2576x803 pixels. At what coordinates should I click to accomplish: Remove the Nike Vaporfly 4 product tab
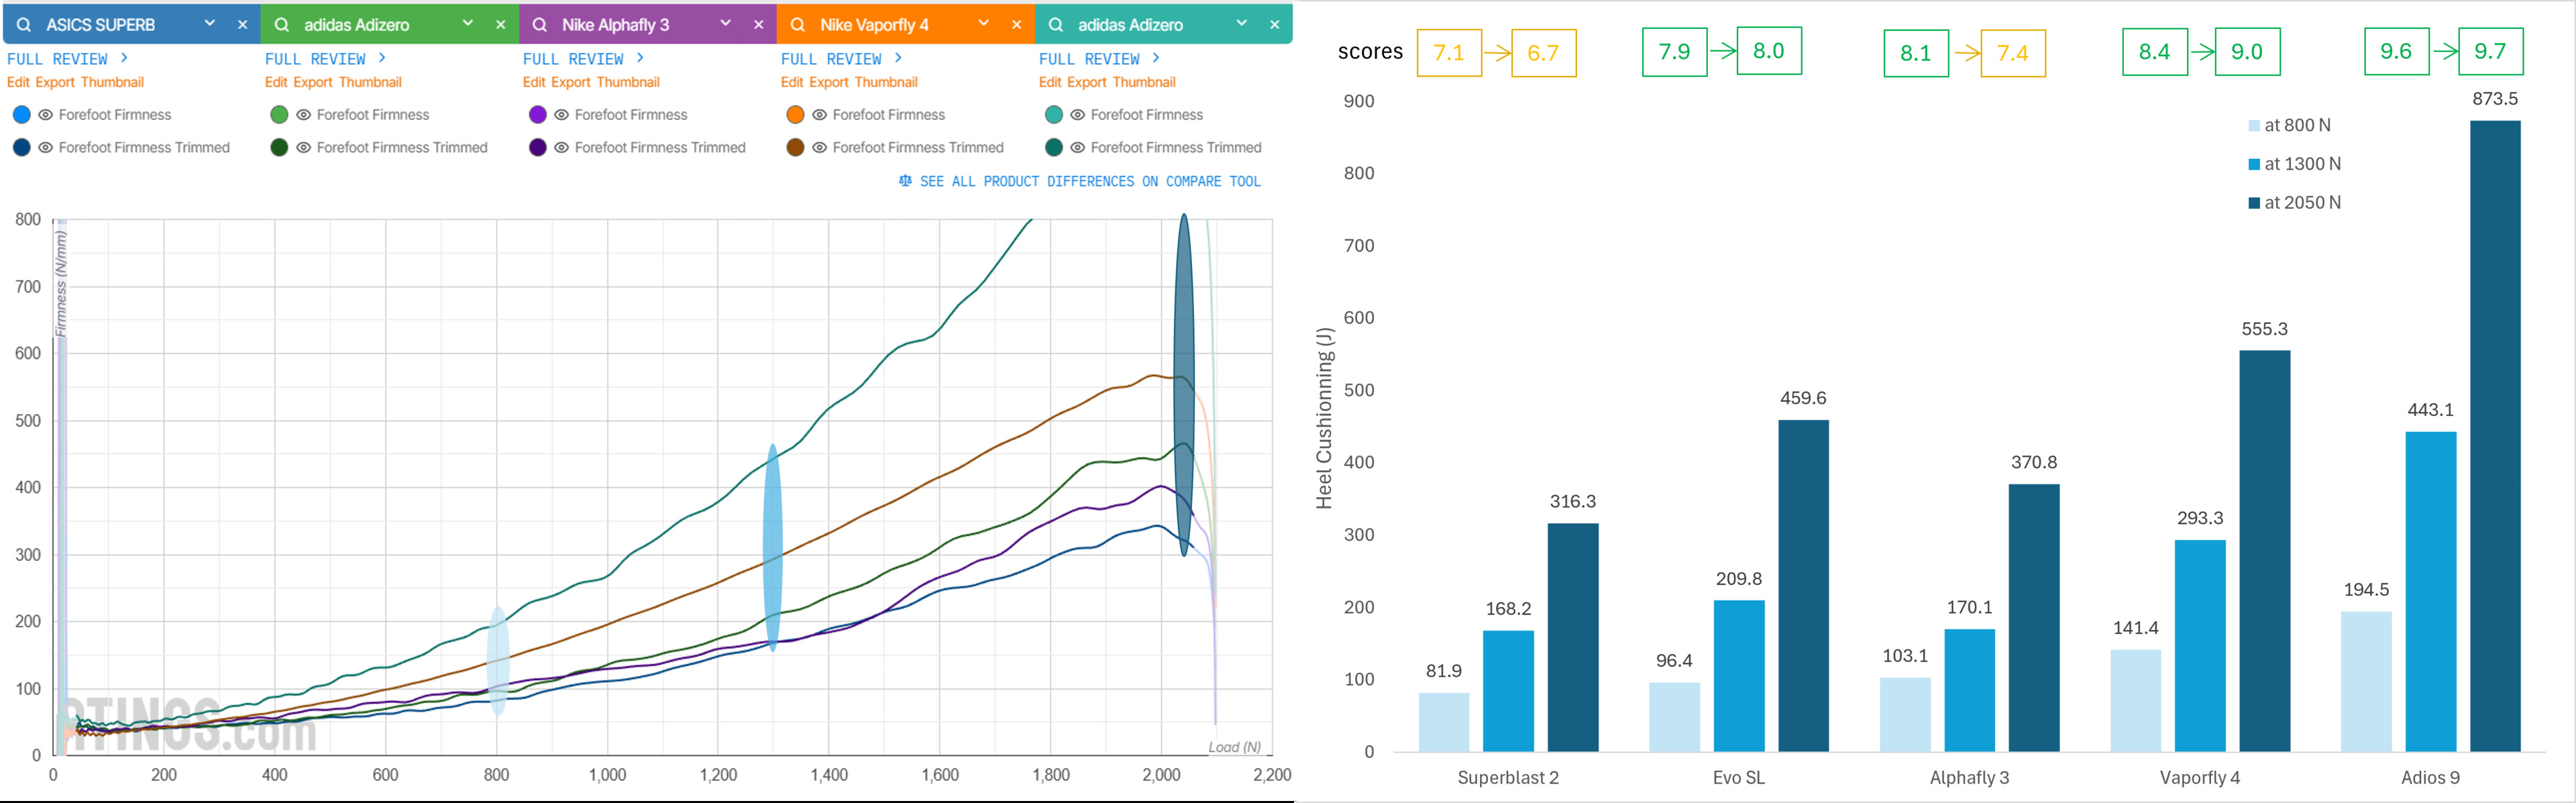pos(1017,24)
